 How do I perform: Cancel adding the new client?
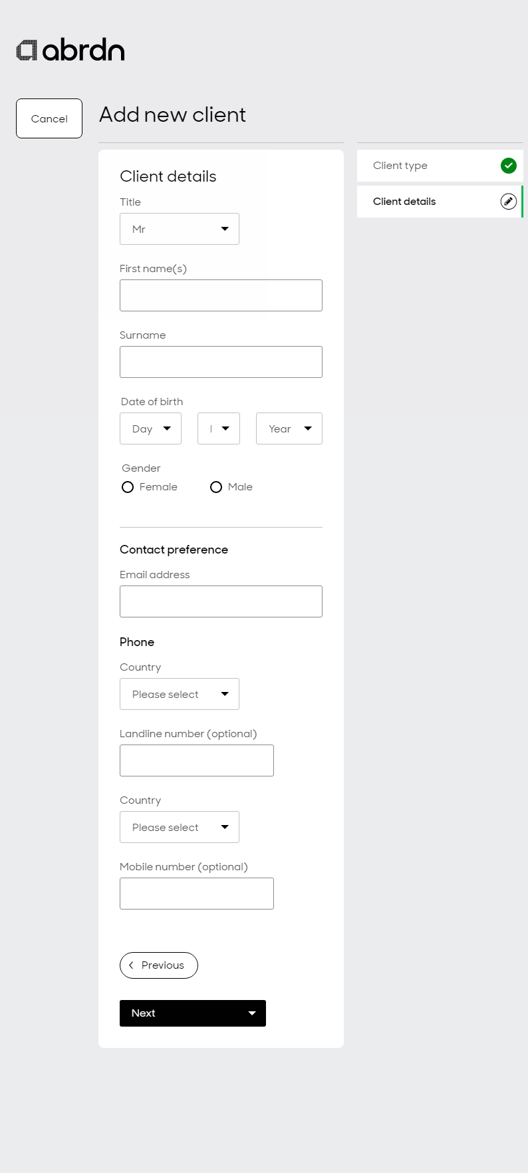tap(49, 118)
